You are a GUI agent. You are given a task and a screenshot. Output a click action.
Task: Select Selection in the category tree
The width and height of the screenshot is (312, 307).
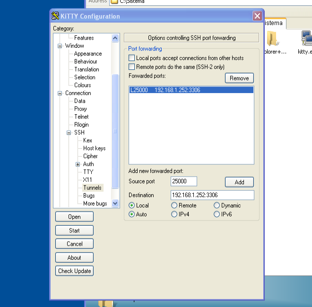tap(85, 77)
